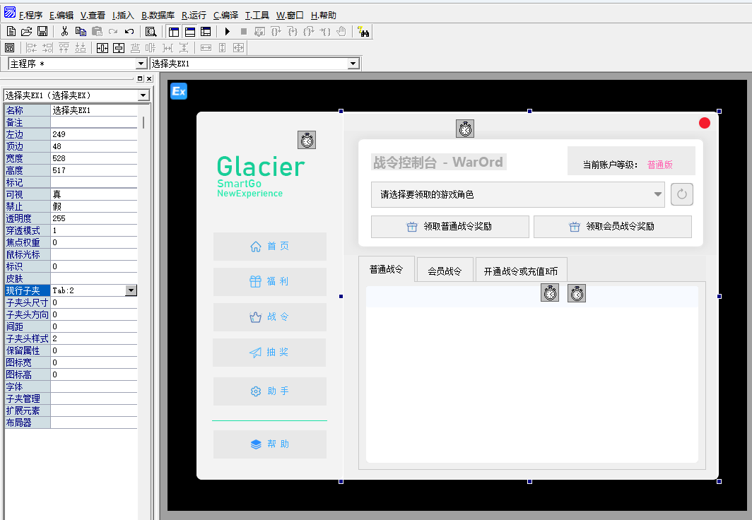Create a new file via toolbar icon
Screen dimensions: 752x520
(x=11, y=32)
